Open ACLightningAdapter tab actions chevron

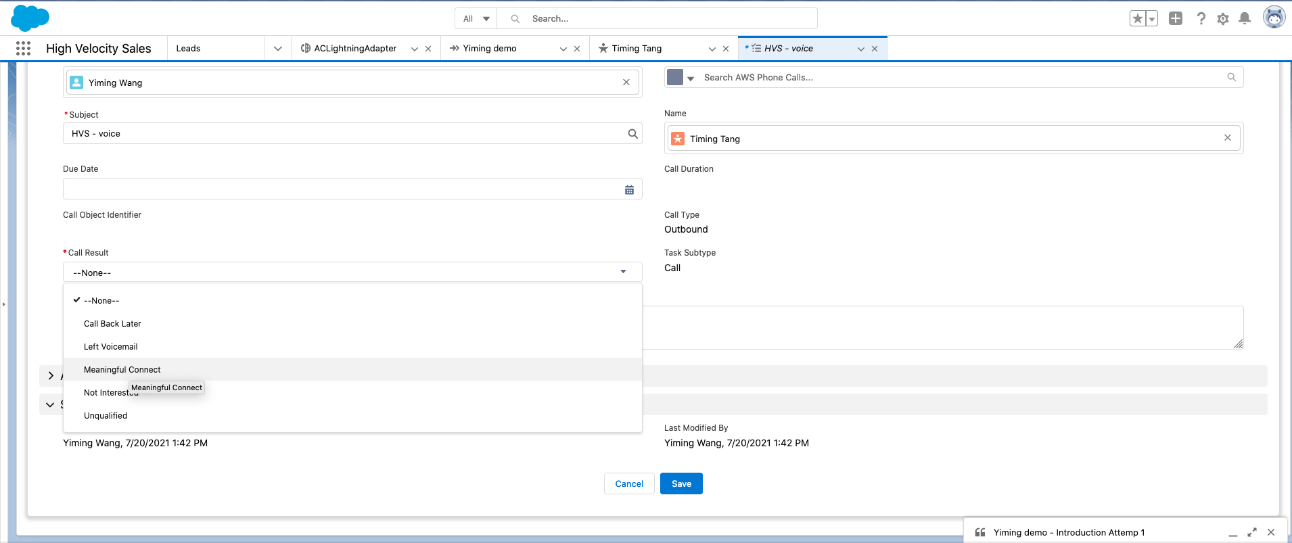pyautogui.click(x=415, y=49)
